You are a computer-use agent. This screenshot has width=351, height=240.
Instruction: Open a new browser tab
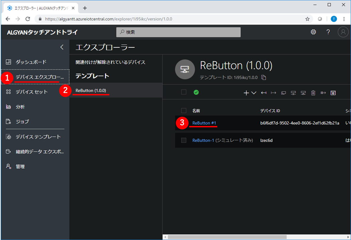coord(85,8)
